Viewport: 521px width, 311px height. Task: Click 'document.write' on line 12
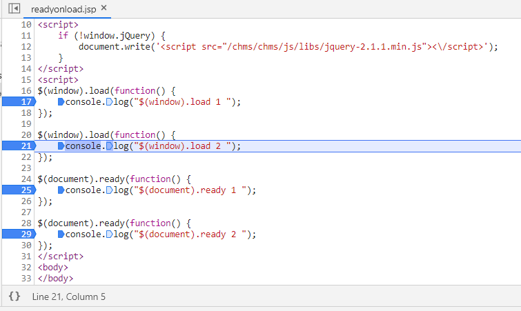115,46
